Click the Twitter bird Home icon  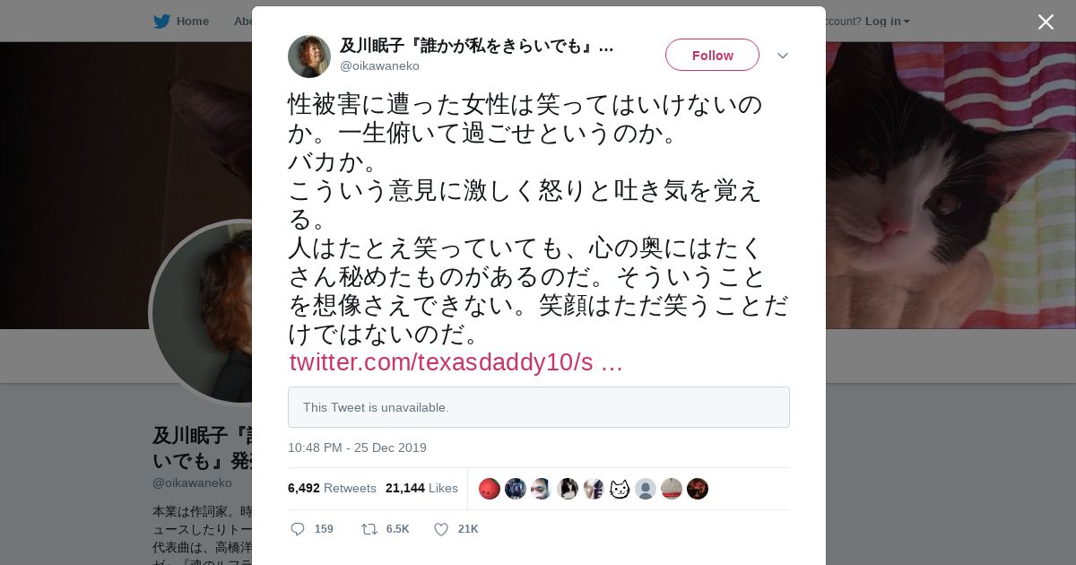click(161, 21)
